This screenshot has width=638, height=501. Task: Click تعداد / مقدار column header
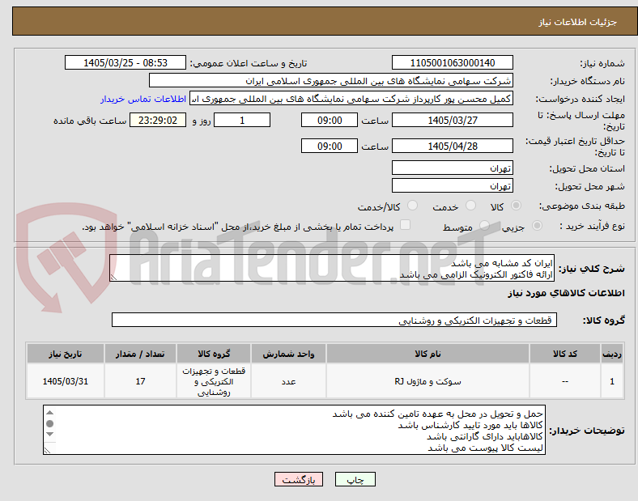pyautogui.click(x=140, y=354)
